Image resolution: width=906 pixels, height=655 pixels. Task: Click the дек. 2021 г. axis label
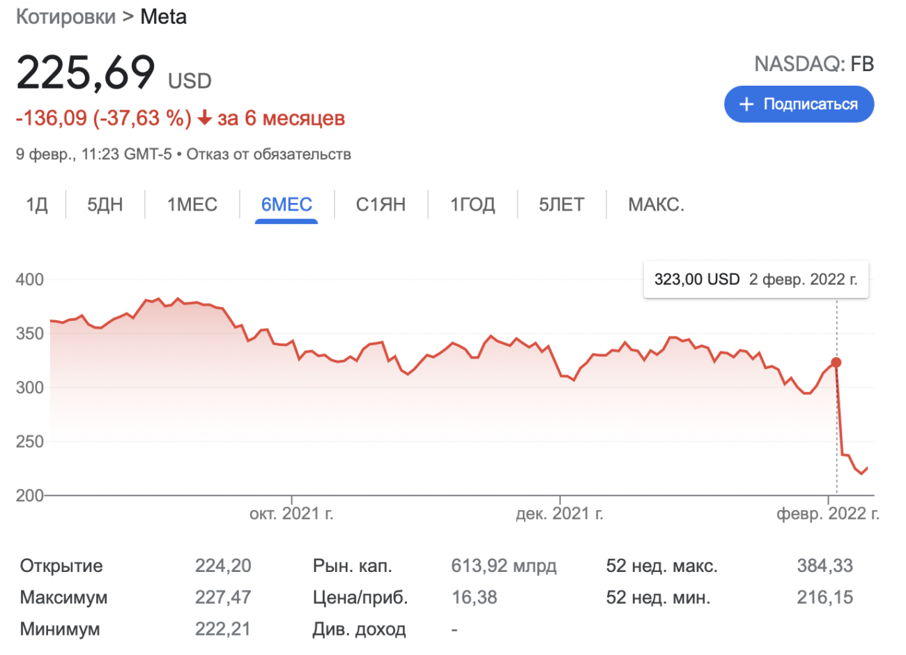pos(560,514)
